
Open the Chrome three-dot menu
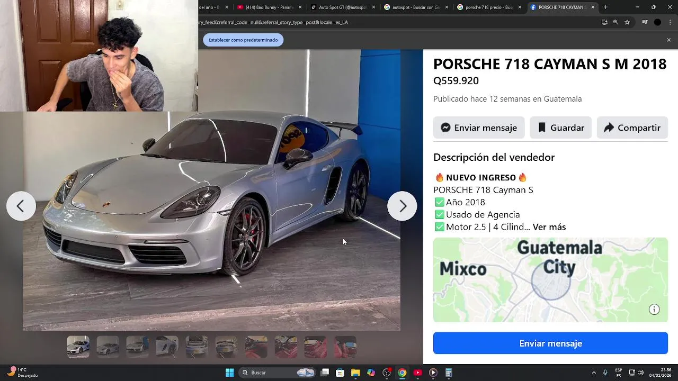[x=670, y=22]
